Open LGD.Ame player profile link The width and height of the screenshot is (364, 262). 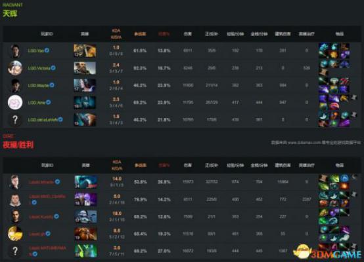(36, 103)
